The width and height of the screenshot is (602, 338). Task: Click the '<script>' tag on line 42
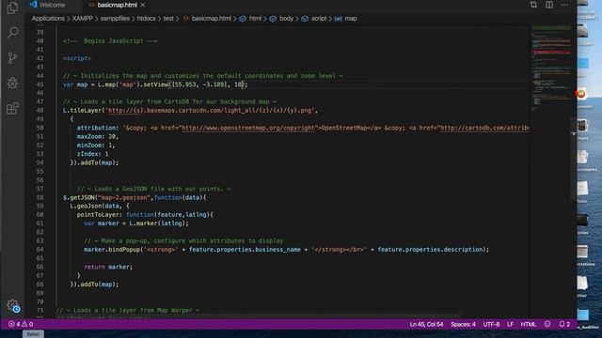click(x=77, y=58)
